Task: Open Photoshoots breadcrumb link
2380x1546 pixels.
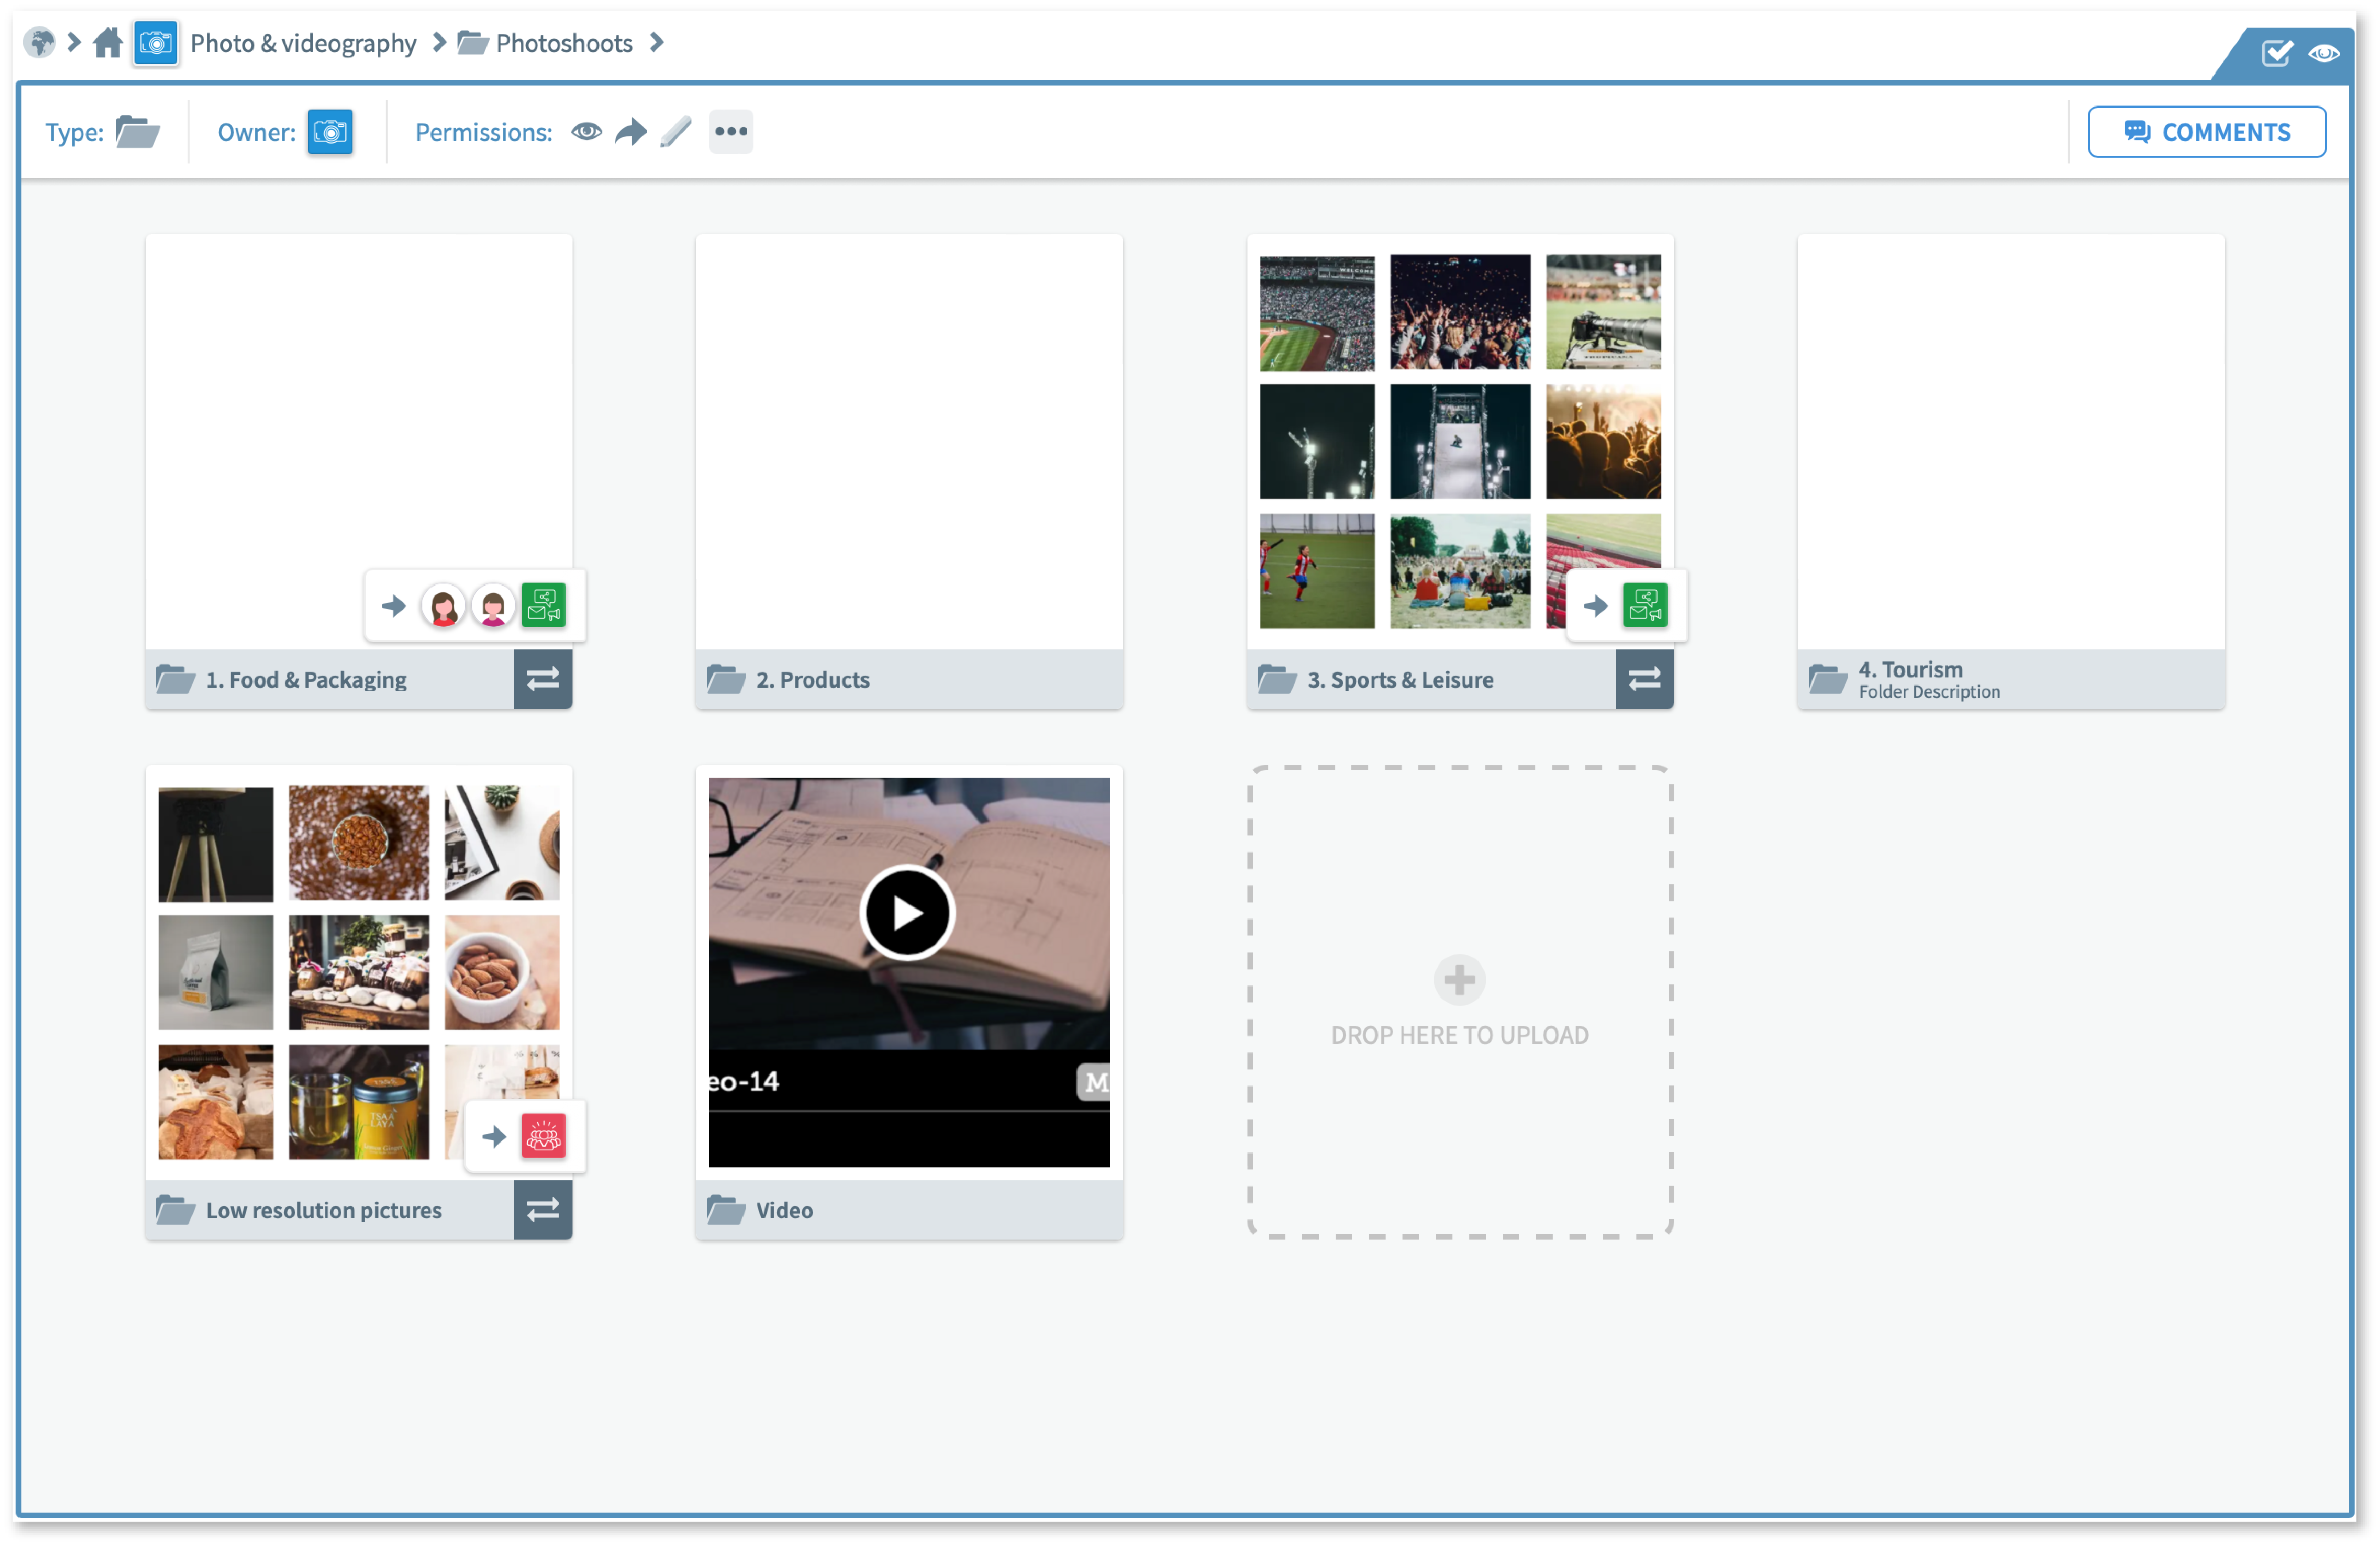Action: click(x=564, y=43)
